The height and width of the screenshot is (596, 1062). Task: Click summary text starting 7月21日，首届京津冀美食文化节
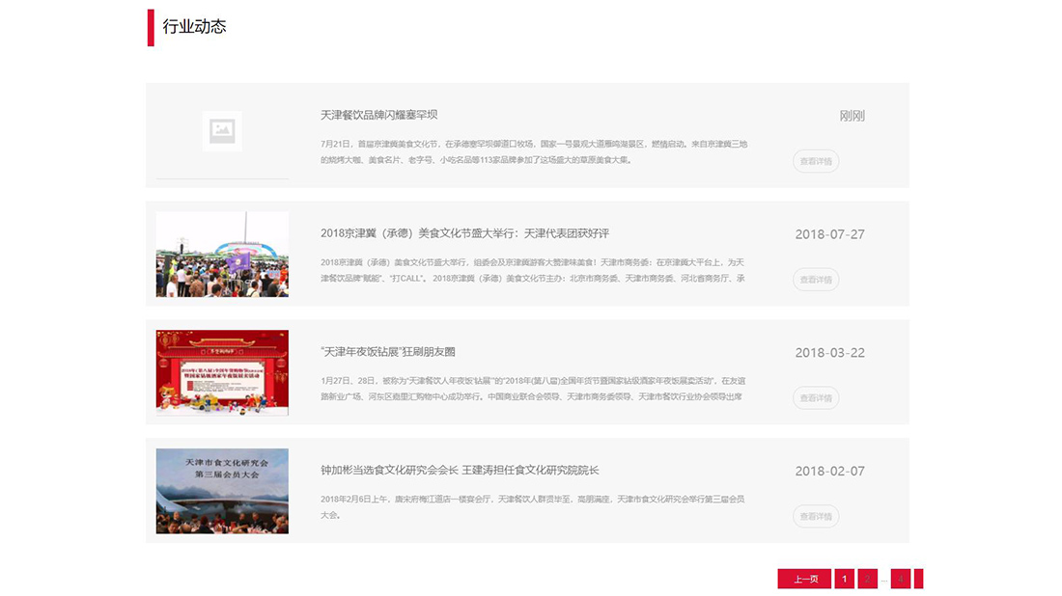[x=534, y=152]
